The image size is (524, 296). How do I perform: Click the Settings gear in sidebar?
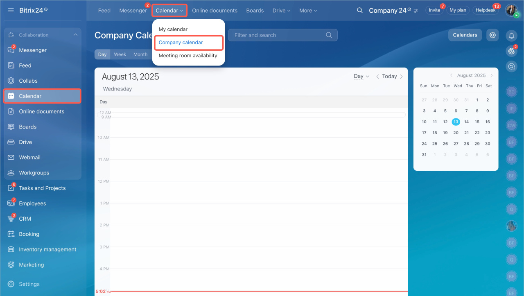pyautogui.click(x=11, y=284)
